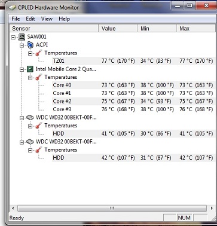Screen dimensions: 217x226
Task: Open the View menu
Action: pos(47,19)
